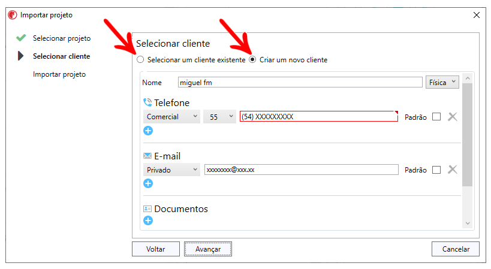Add a document with plus icon

pos(148,220)
